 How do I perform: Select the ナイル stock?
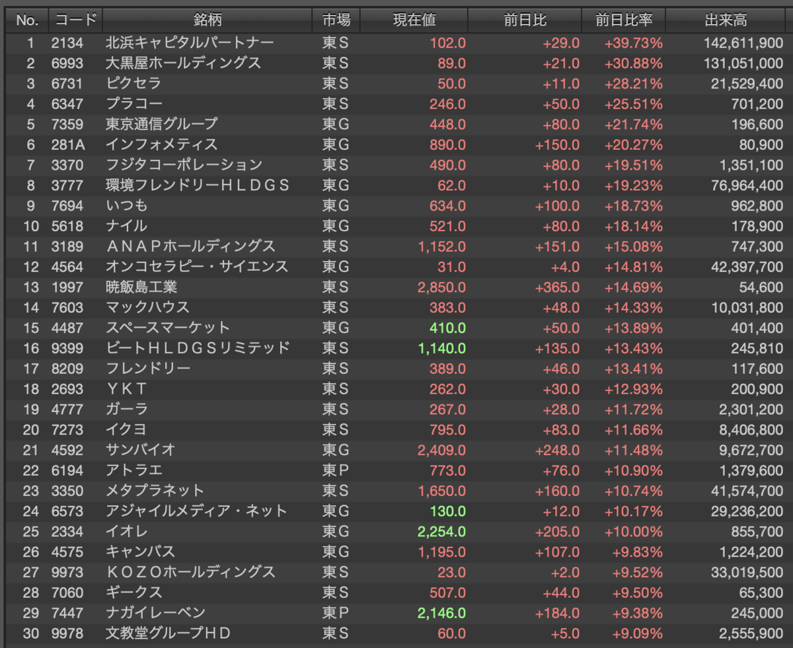(126, 226)
